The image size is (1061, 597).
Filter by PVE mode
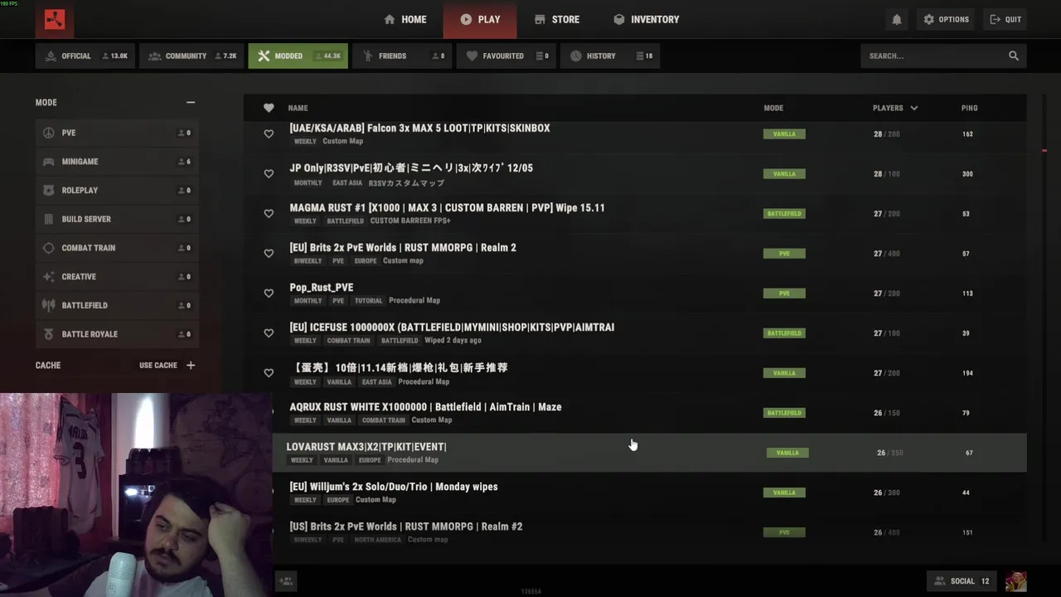[117, 133]
